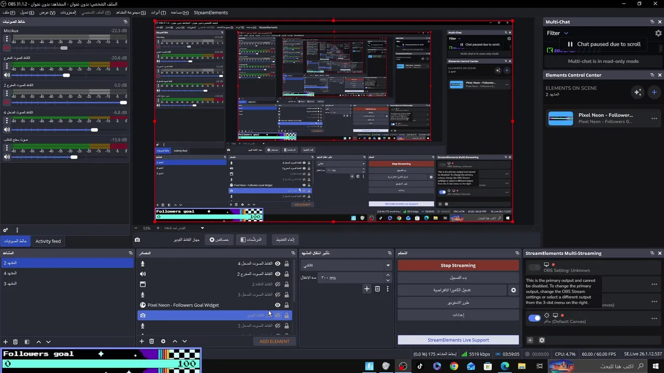Add a new scene with plus icon
Viewport: 664px width, 373px height.
click(x=6, y=342)
